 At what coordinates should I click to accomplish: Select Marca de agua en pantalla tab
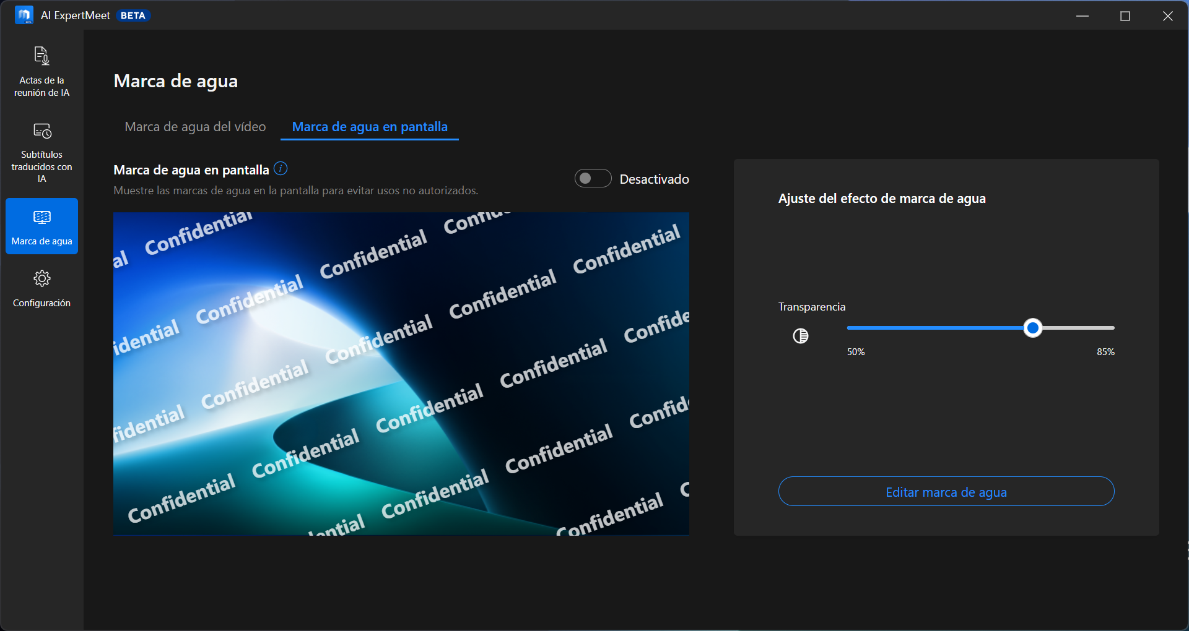(370, 127)
